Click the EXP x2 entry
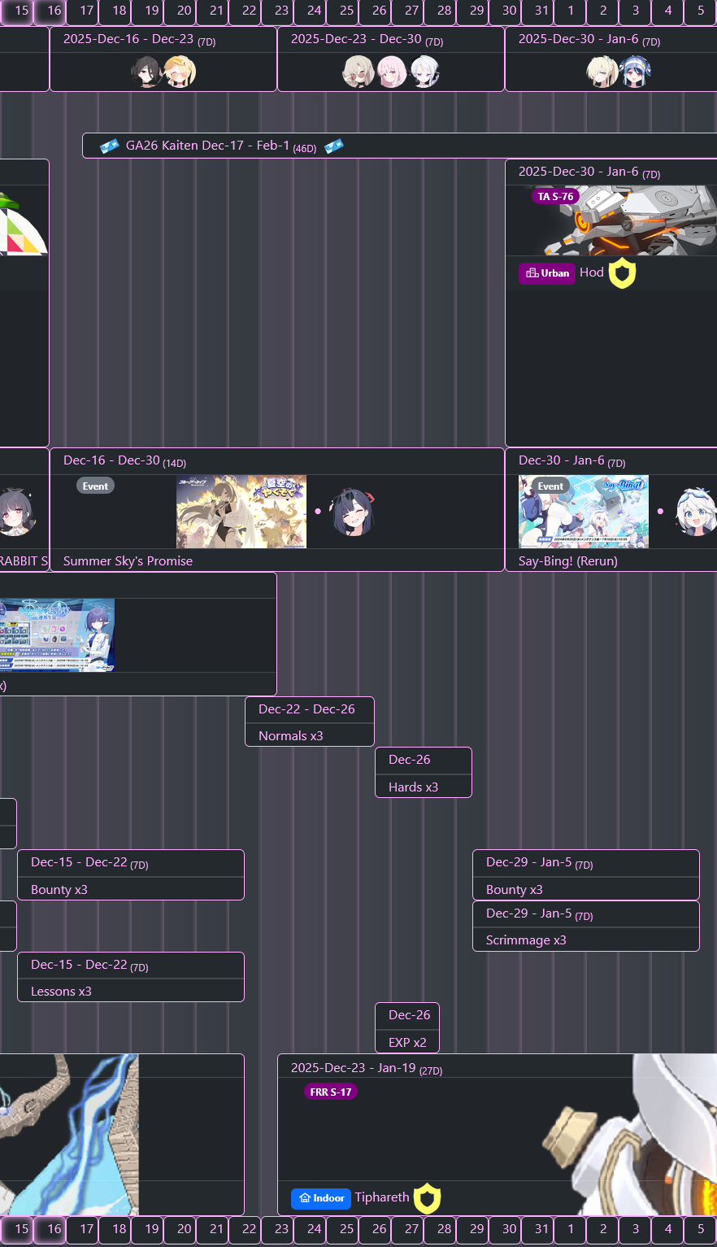 pyautogui.click(x=407, y=1043)
